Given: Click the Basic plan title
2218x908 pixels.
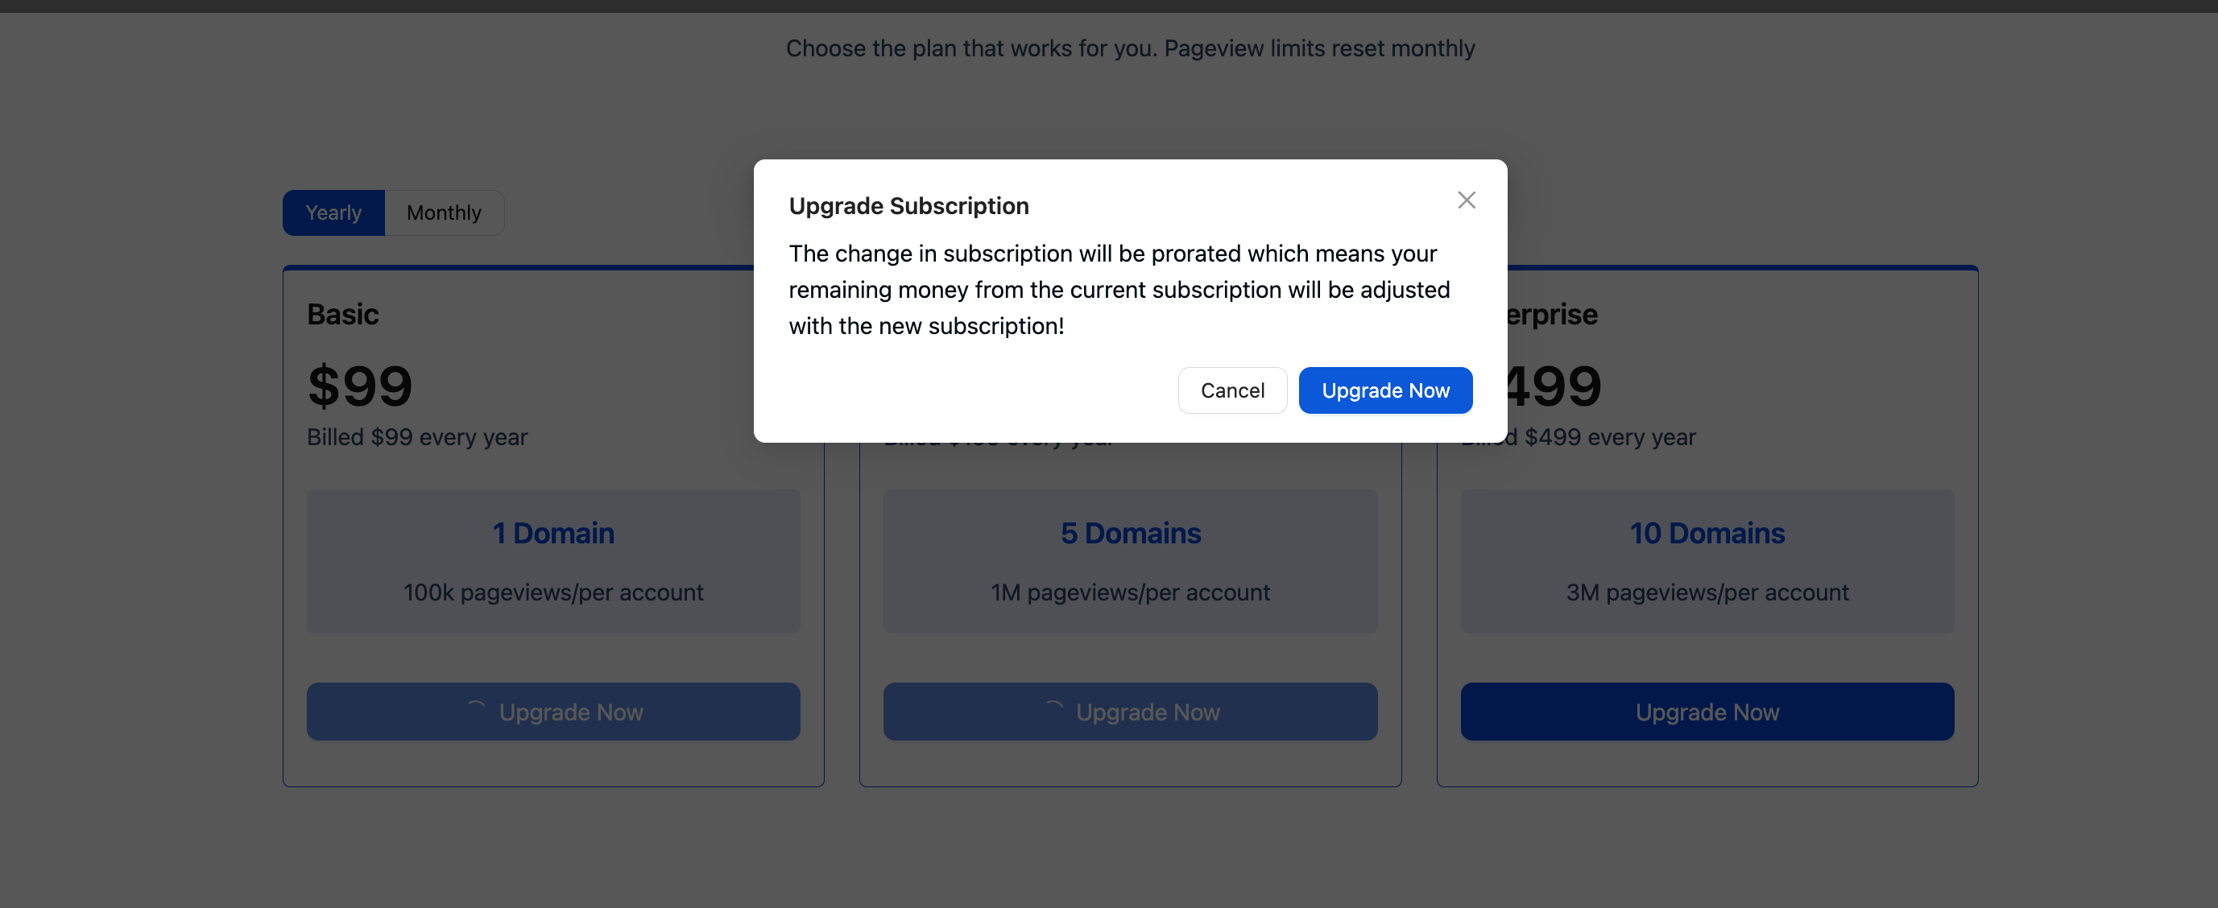Looking at the screenshot, I should 343,314.
